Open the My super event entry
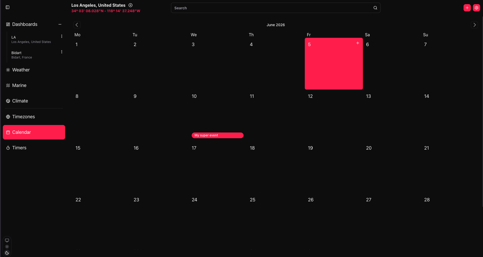This screenshot has width=483, height=257. point(217,135)
